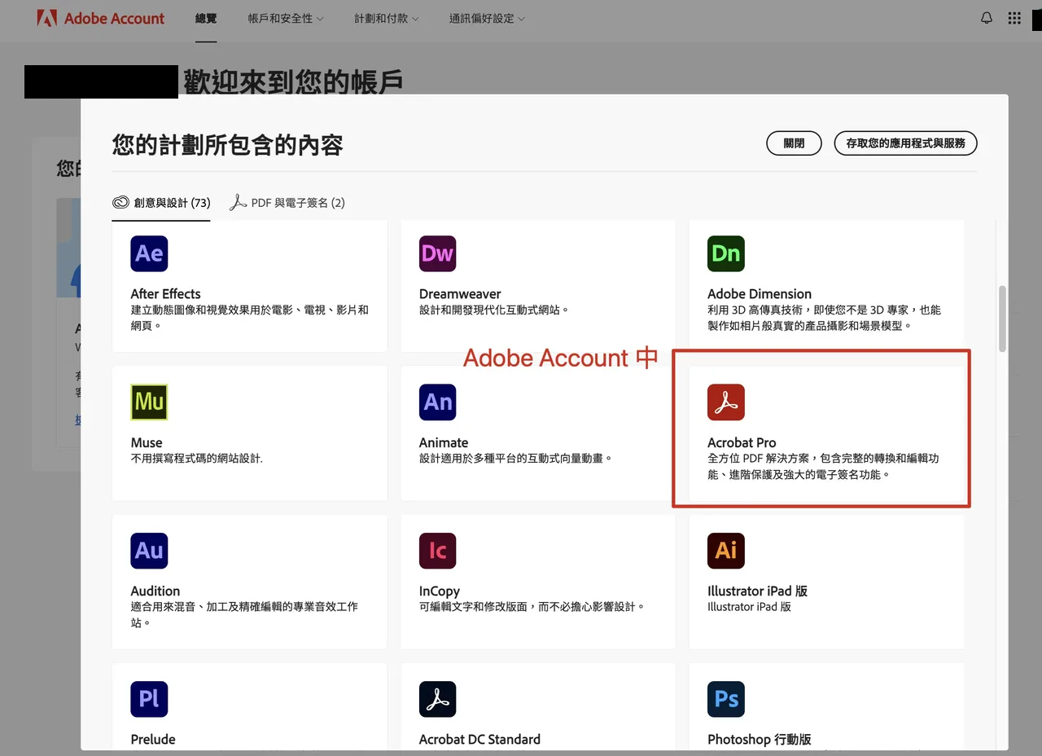Click the Animate An icon

point(437,402)
